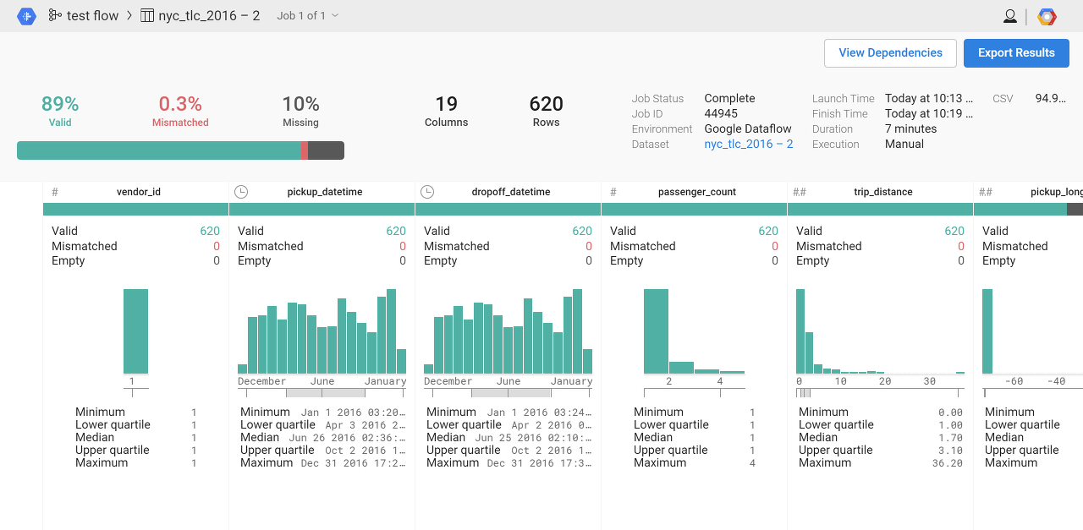Viewport: 1083px width, 530px height.
Task: Click the trip_distance data quality bar
Action: (x=880, y=210)
